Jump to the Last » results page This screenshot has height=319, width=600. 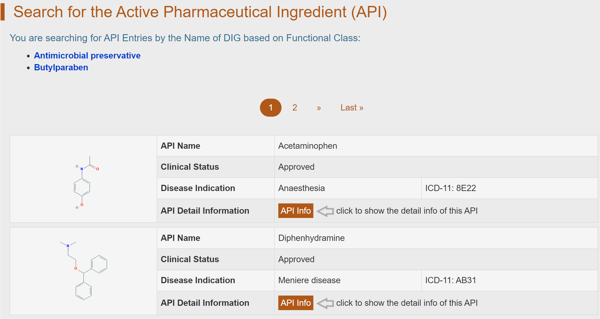pos(352,108)
